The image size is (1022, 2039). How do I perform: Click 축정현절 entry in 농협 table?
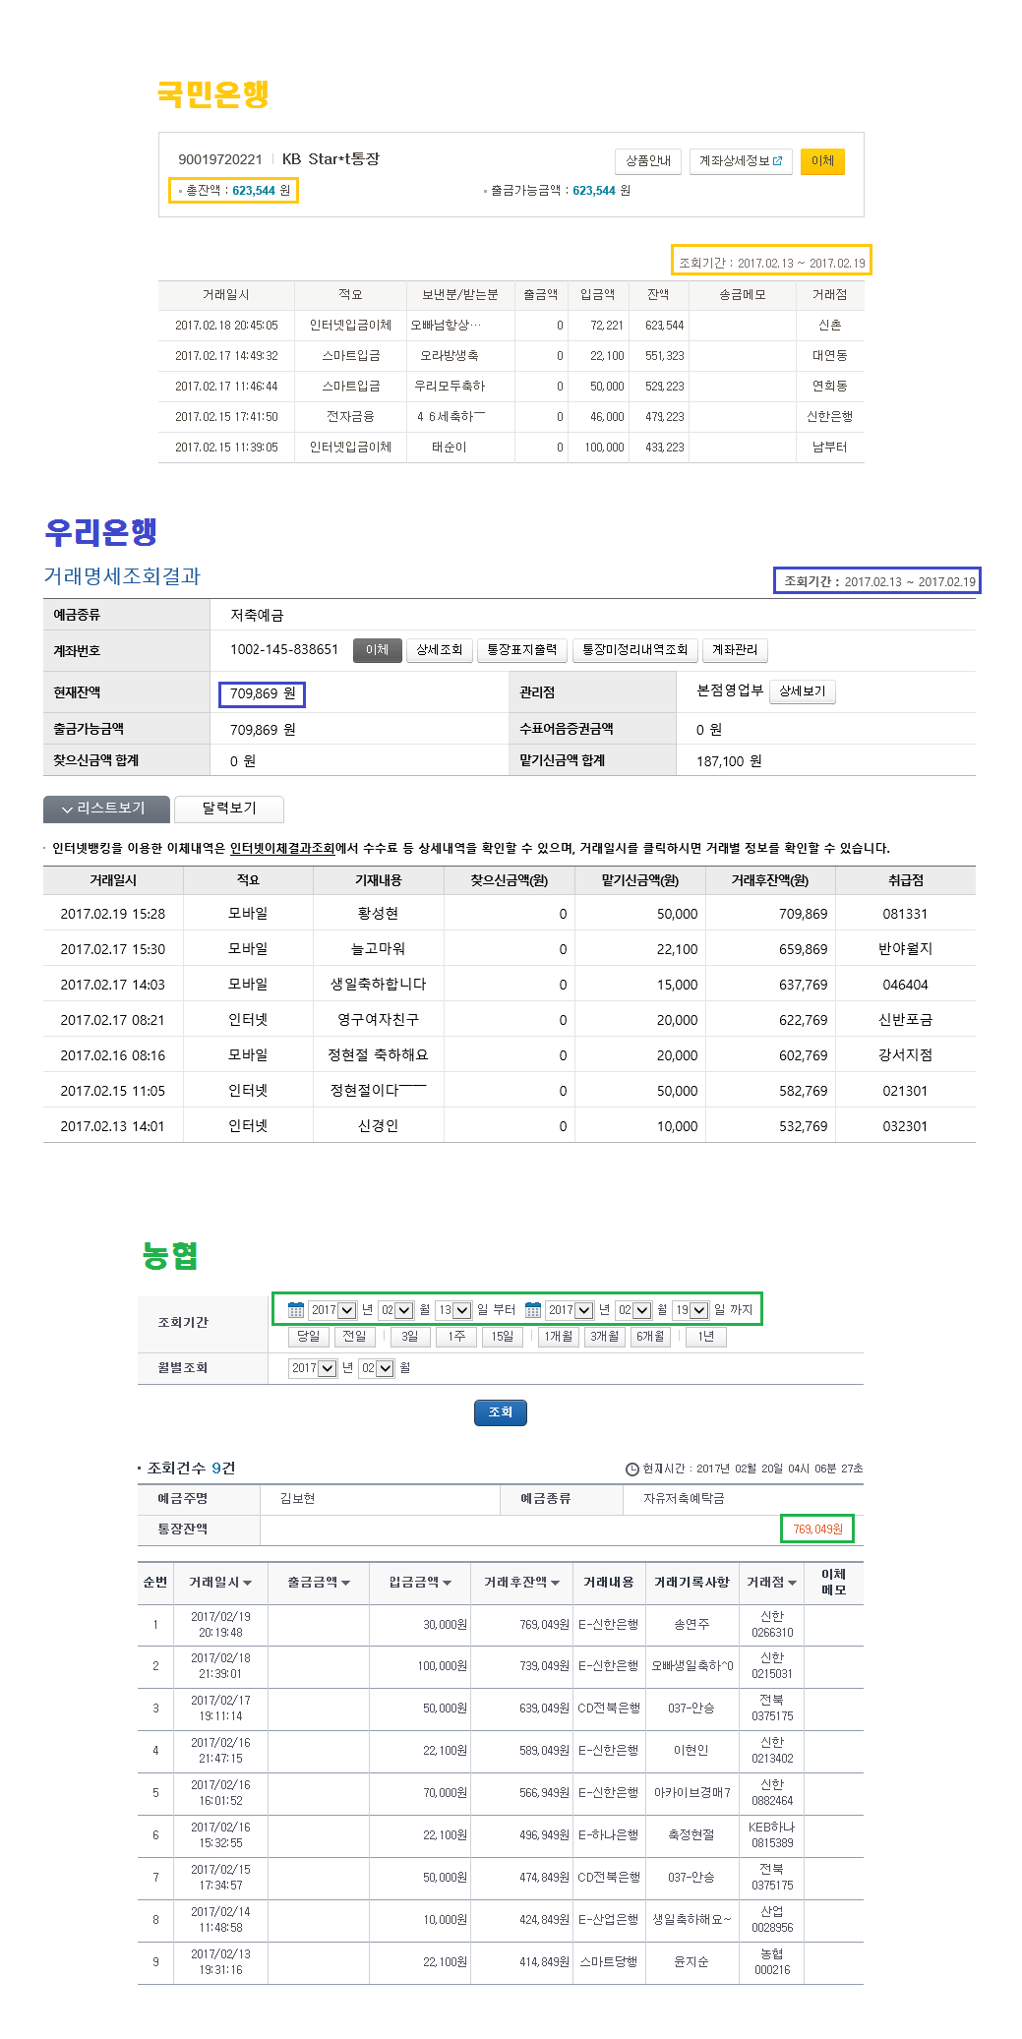pos(691,1835)
